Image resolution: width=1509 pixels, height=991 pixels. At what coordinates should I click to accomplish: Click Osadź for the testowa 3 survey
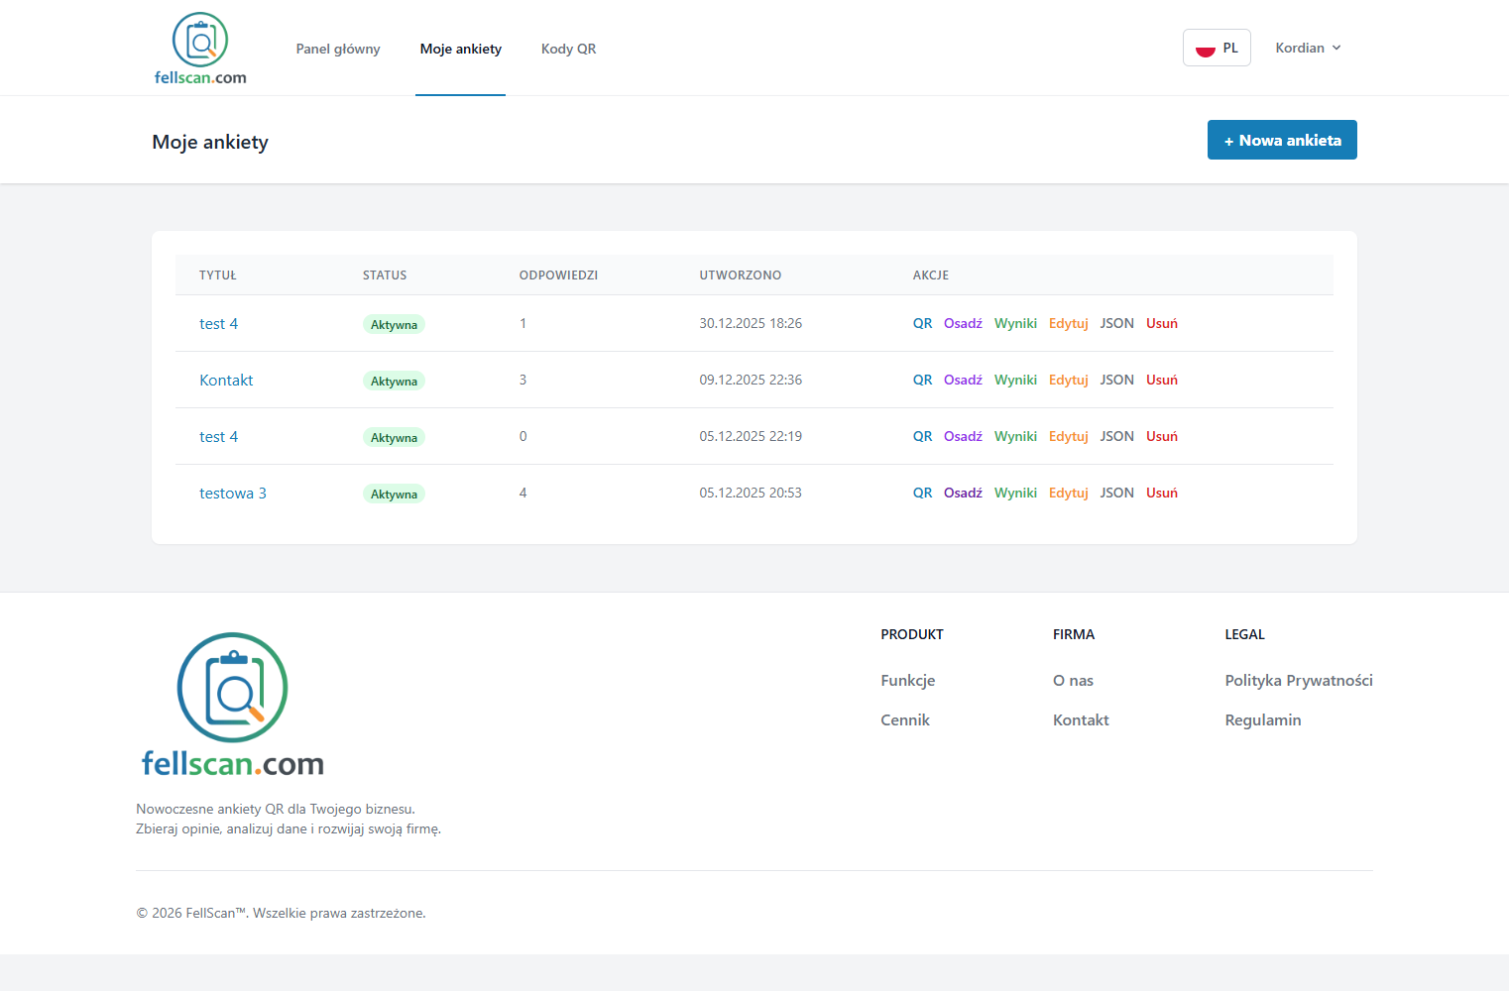pos(963,494)
